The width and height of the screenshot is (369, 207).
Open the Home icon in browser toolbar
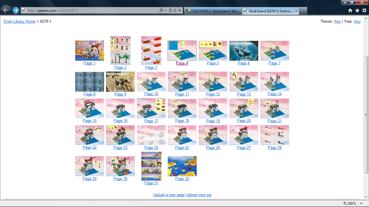pos(350,11)
